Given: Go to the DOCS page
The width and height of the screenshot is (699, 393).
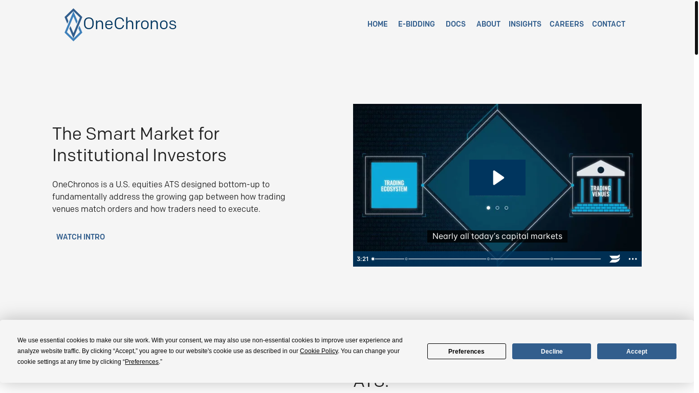Looking at the screenshot, I should click(x=455, y=24).
